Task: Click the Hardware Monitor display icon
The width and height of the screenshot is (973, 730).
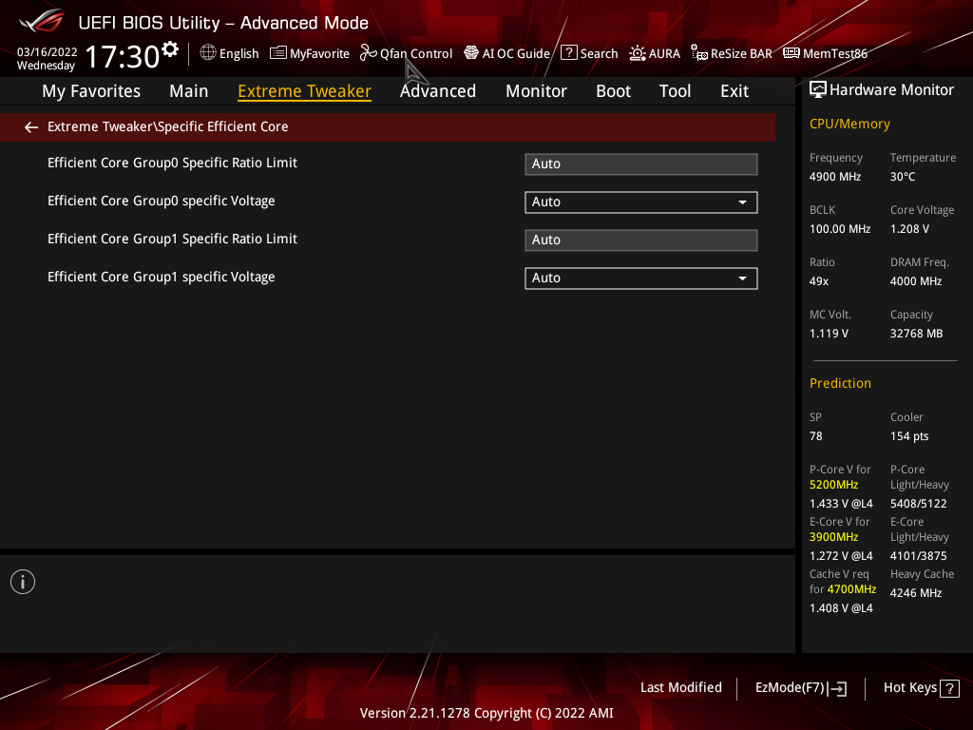Action: coord(818,90)
